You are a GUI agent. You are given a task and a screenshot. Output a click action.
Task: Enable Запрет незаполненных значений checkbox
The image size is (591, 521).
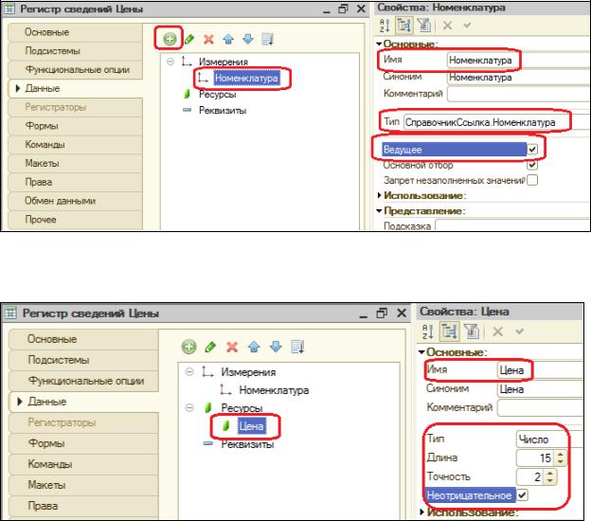(x=532, y=180)
